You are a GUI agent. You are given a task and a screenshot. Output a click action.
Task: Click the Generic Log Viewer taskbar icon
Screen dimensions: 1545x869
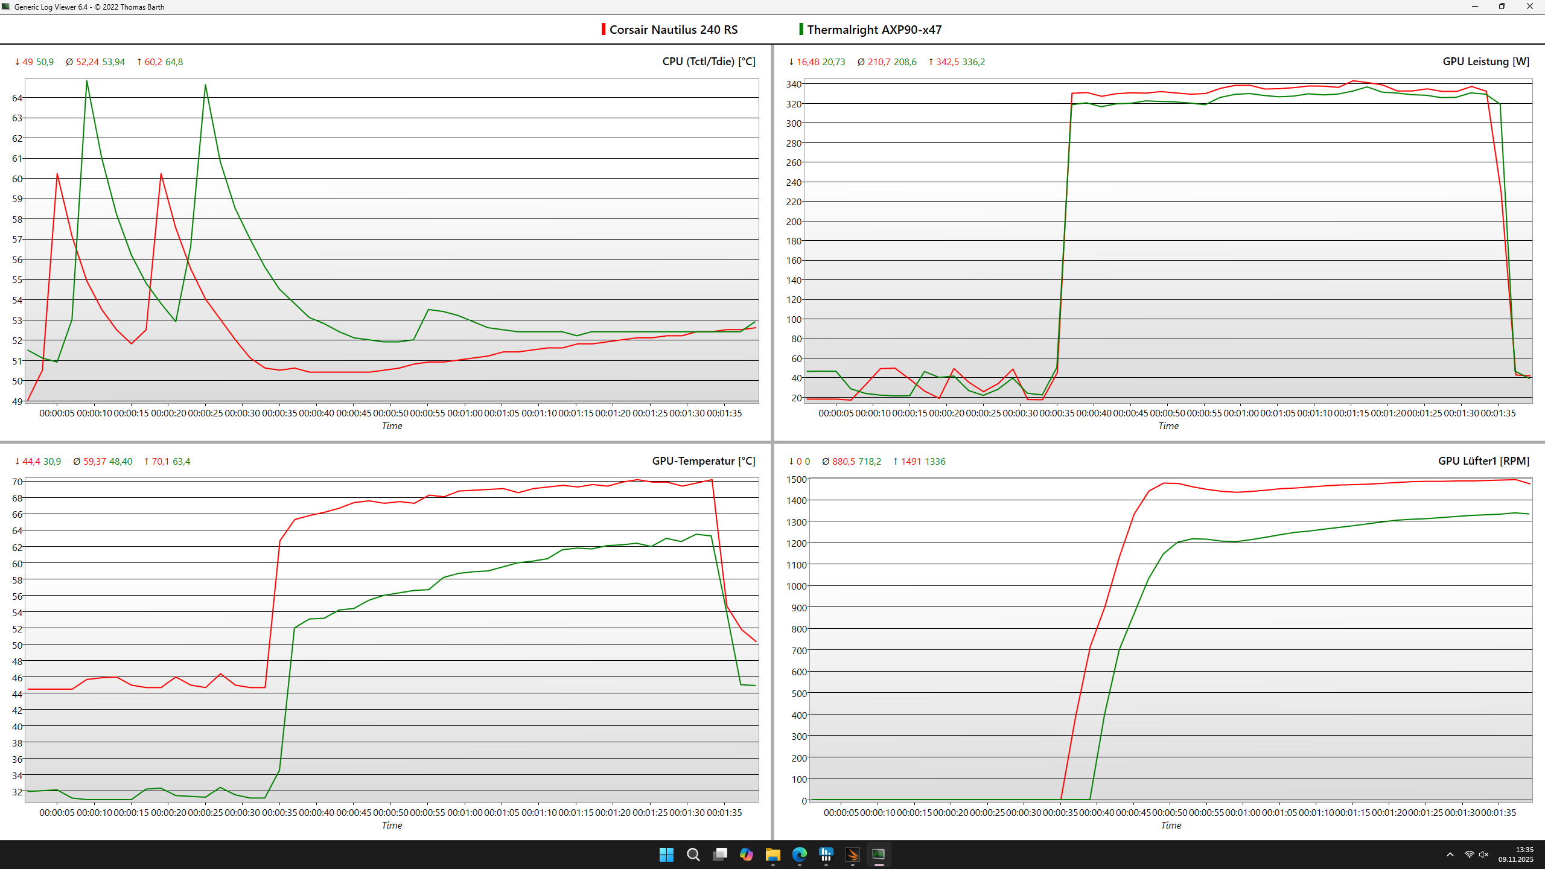(x=879, y=855)
